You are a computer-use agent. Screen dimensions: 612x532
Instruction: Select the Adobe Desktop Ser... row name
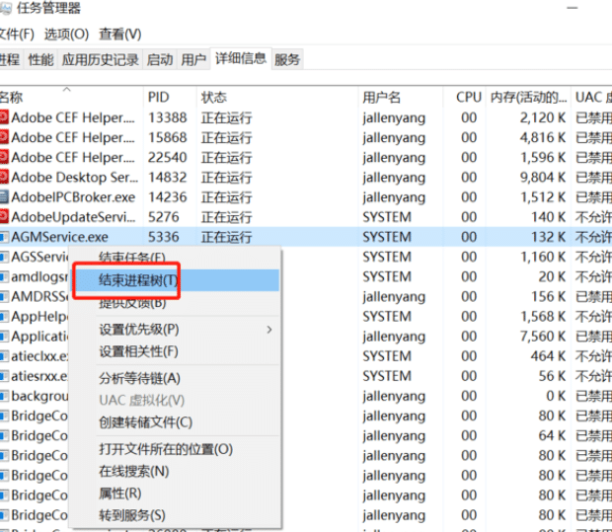pyautogui.click(x=75, y=178)
